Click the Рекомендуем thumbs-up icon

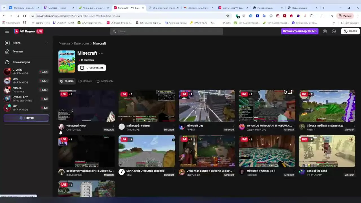tap(7, 62)
